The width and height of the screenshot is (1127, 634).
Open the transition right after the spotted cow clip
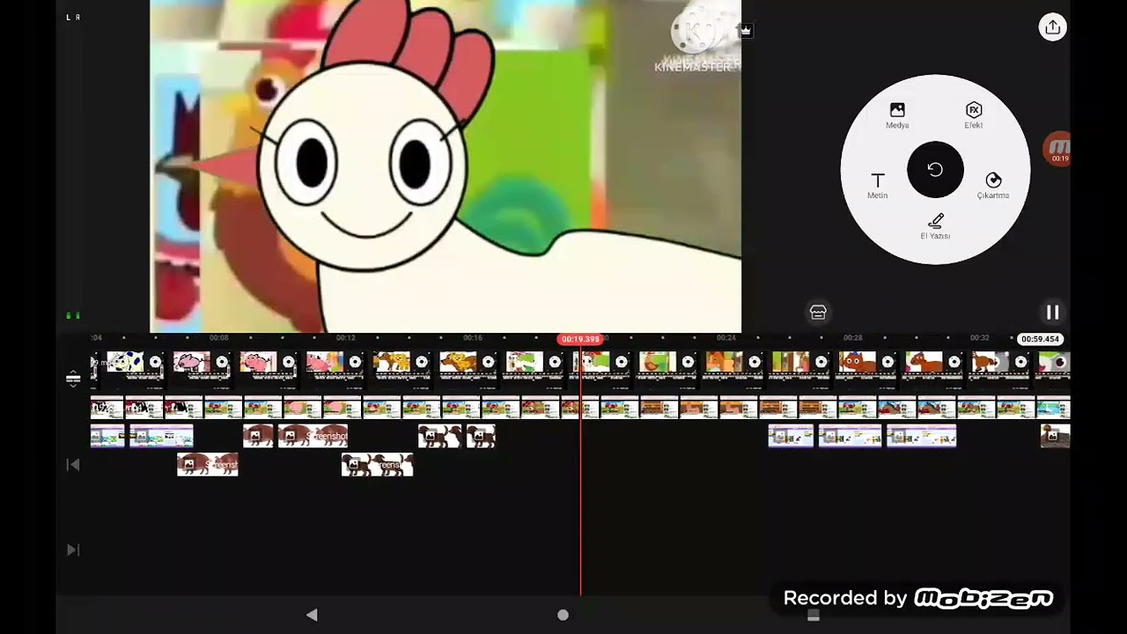coord(155,362)
